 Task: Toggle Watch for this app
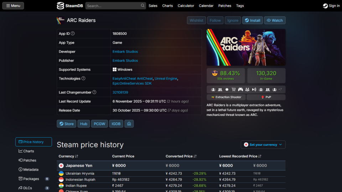click(x=275, y=20)
